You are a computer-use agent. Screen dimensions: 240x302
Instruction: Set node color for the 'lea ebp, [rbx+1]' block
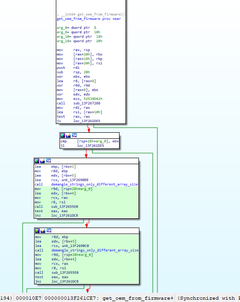(x=37, y=161)
